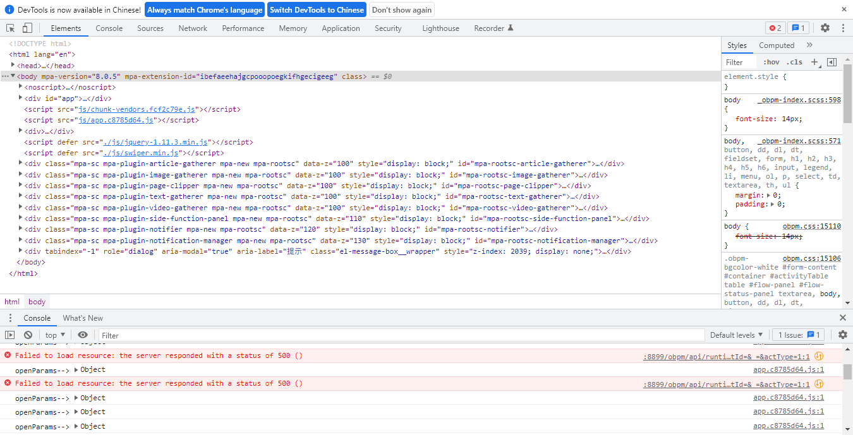Viewport: 853px width, 435px height.
Task: Click the Don't show again button
Action: click(402, 9)
